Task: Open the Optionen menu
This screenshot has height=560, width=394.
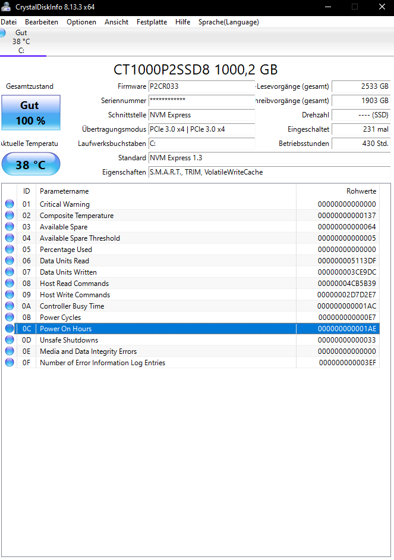Action: tap(81, 22)
